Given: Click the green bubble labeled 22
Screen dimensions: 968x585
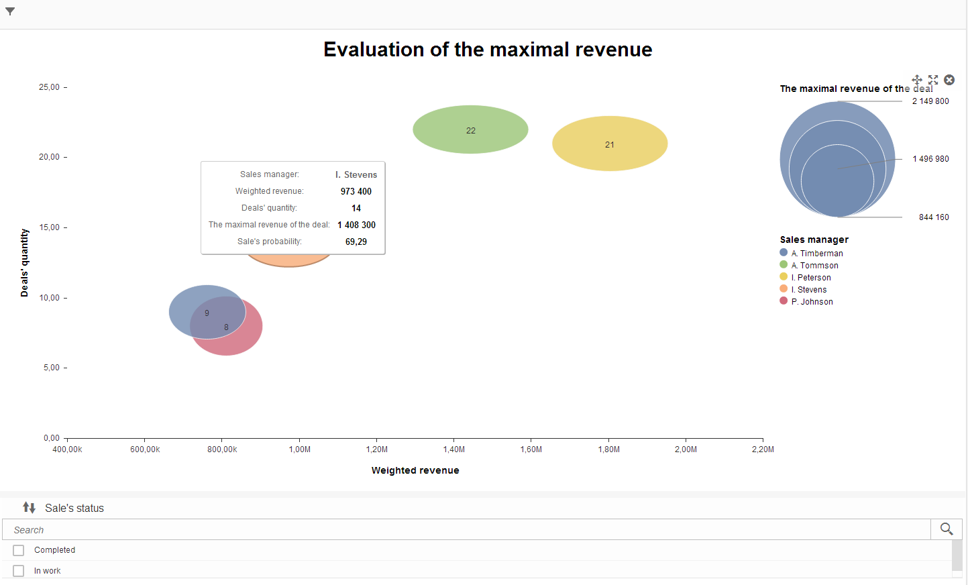Looking at the screenshot, I should point(470,129).
